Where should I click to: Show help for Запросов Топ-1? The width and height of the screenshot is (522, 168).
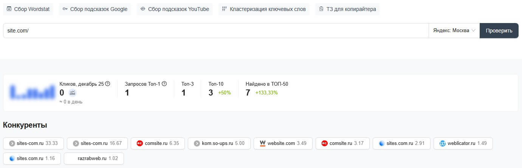(164, 84)
